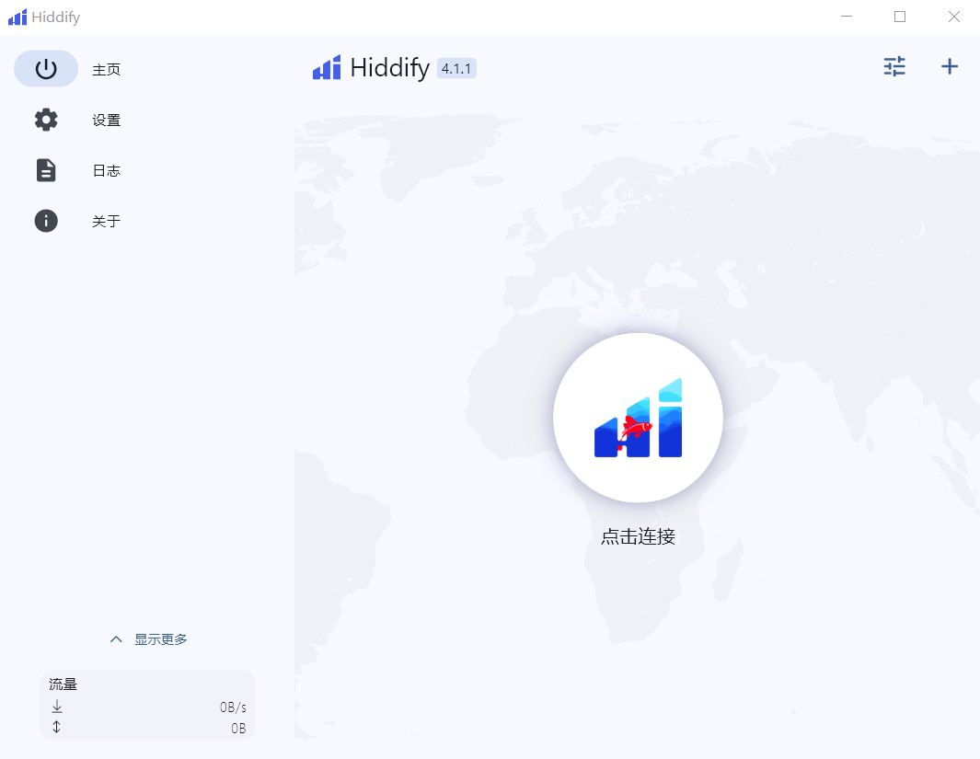The image size is (980, 759).
Task: Open quick settings sliders icon
Action: click(x=894, y=66)
